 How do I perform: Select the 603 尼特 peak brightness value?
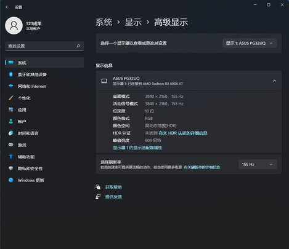(x=153, y=140)
